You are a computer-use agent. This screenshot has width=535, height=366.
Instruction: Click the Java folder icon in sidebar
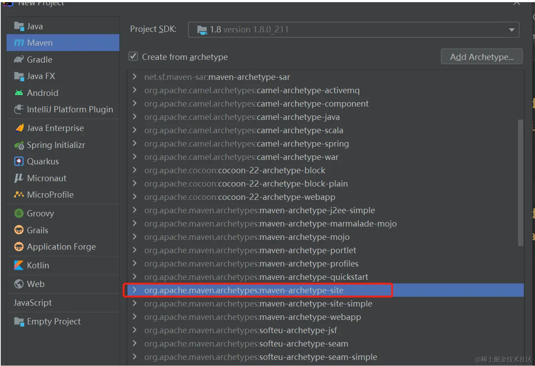pyautogui.click(x=19, y=26)
